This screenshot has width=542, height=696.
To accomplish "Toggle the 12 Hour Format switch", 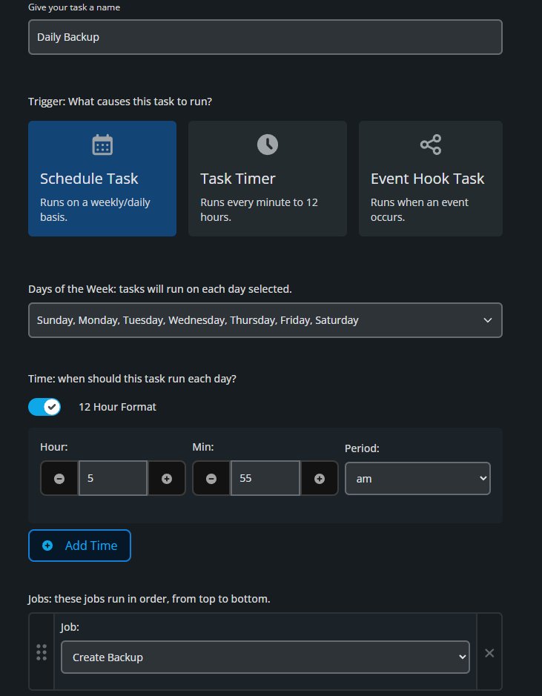I will [x=44, y=407].
